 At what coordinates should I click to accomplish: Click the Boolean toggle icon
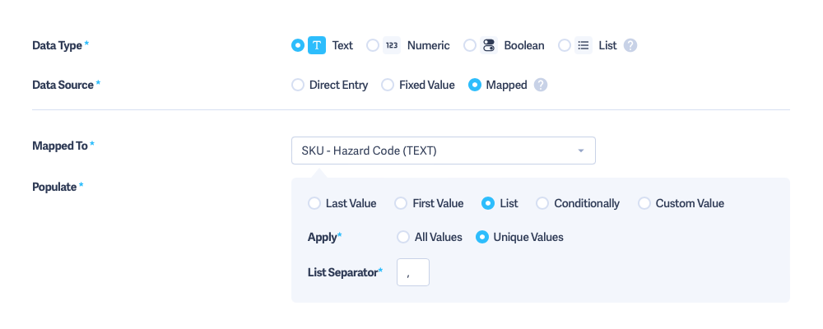click(x=489, y=46)
